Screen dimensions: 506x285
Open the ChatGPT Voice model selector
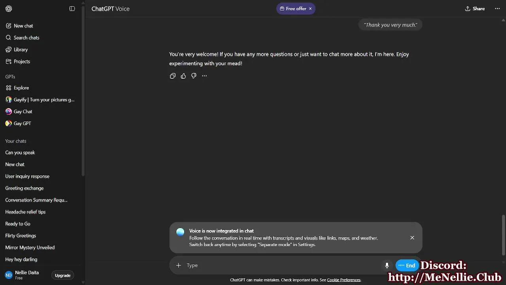click(x=111, y=9)
